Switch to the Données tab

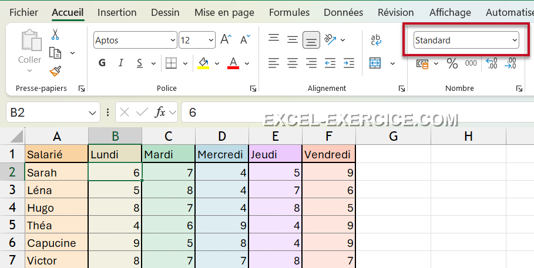[x=343, y=12]
